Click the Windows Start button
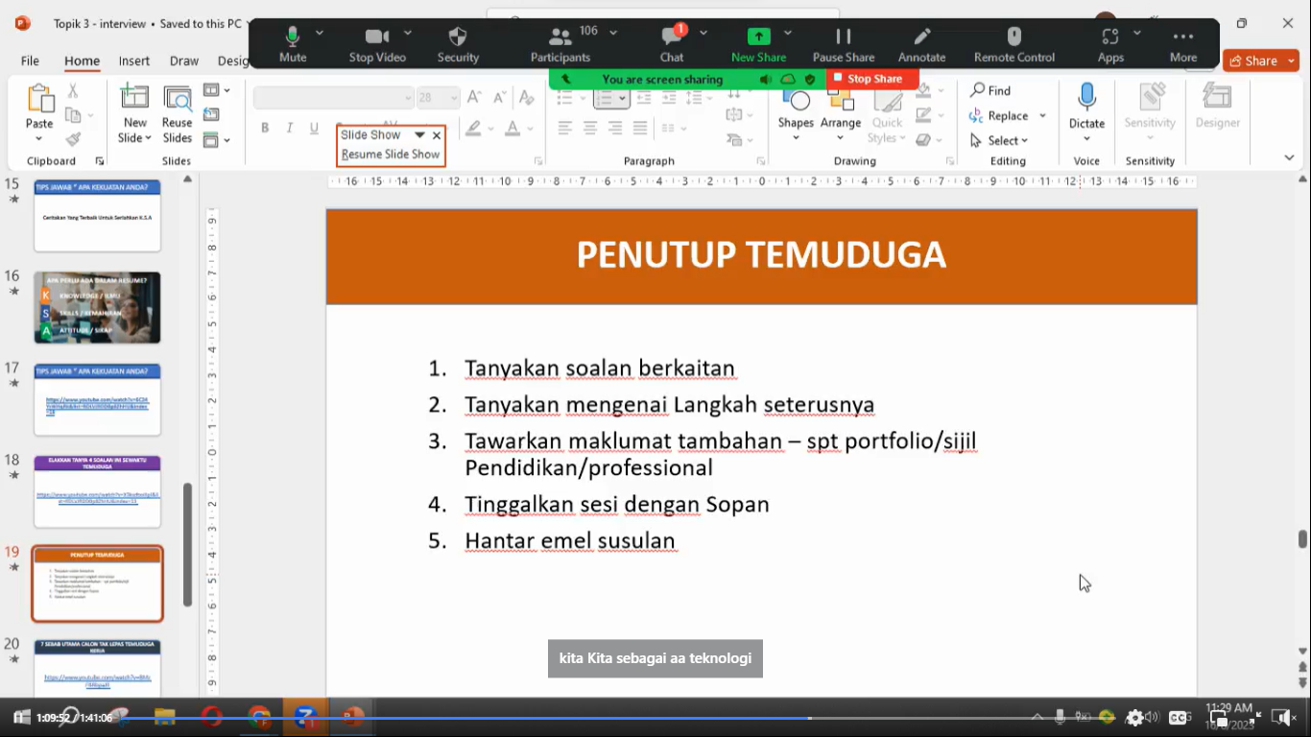The image size is (1311, 737). pos(20,717)
